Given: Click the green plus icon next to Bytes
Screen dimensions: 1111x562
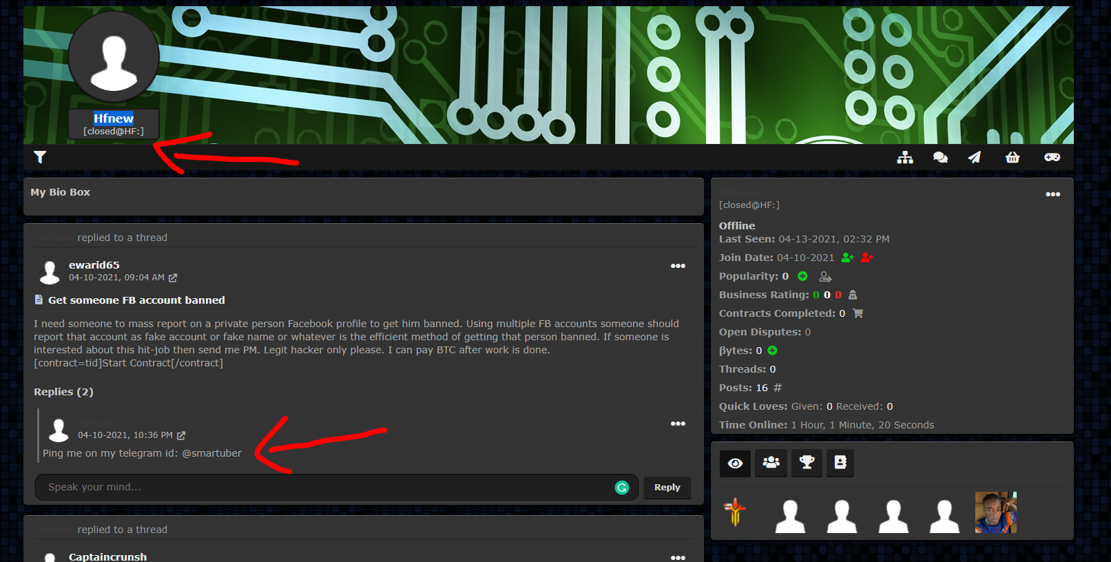Looking at the screenshot, I should point(772,351).
